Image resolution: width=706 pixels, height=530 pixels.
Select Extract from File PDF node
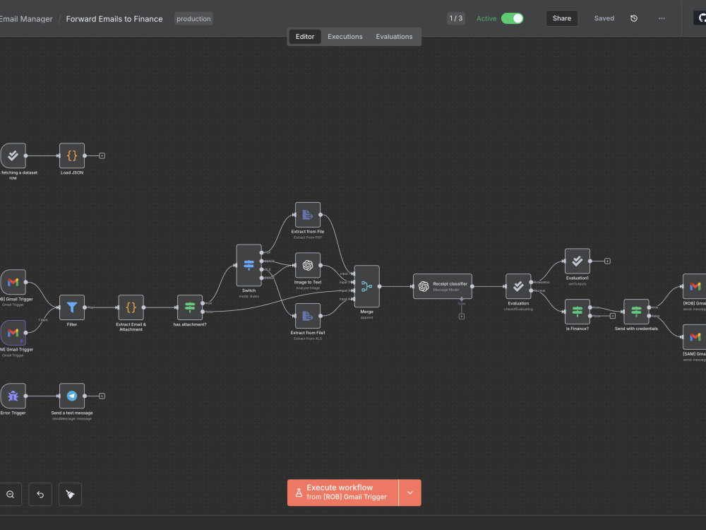[308, 215]
